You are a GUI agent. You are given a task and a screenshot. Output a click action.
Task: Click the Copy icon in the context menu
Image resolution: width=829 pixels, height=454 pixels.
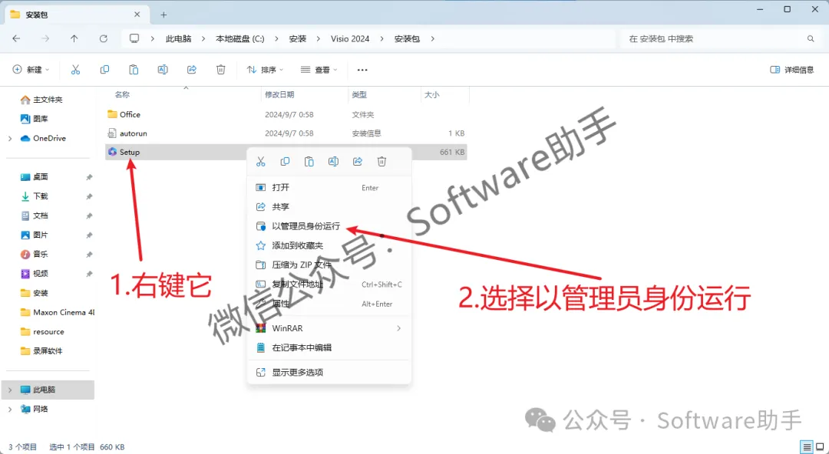(285, 162)
